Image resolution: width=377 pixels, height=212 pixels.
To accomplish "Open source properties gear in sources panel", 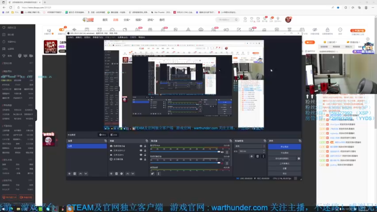I will (x=122, y=173).
